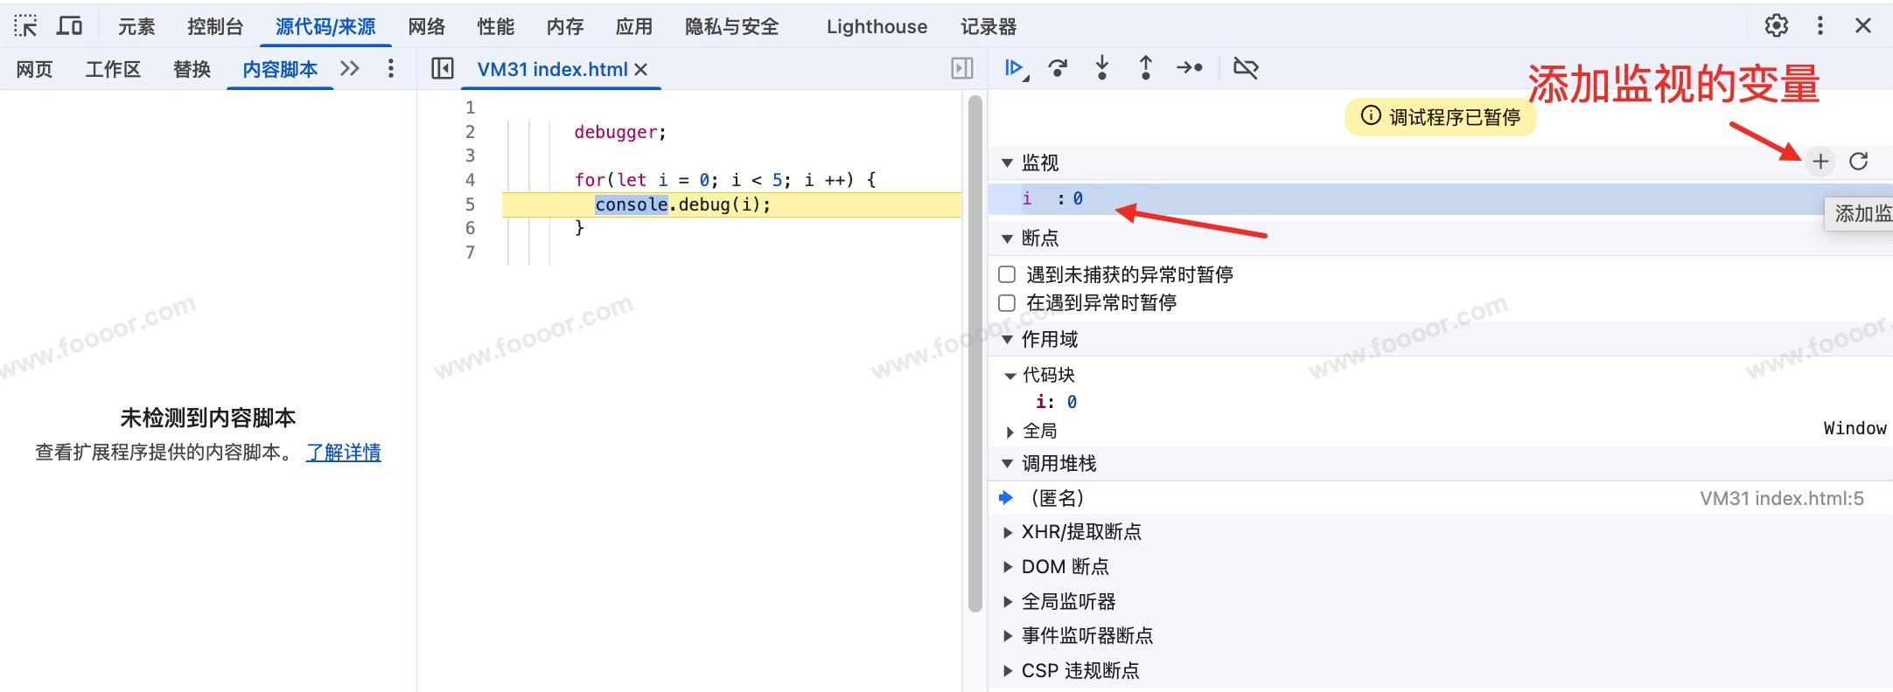Click the Step out of function arrow
The width and height of the screenshot is (1893, 692).
point(1145,68)
